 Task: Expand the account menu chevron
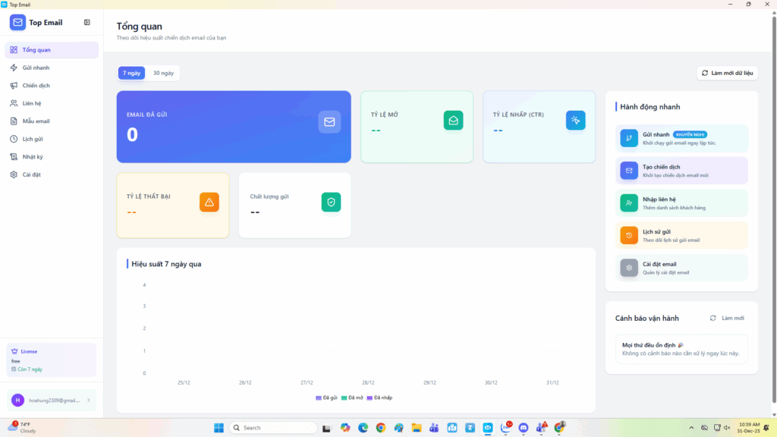(x=89, y=401)
